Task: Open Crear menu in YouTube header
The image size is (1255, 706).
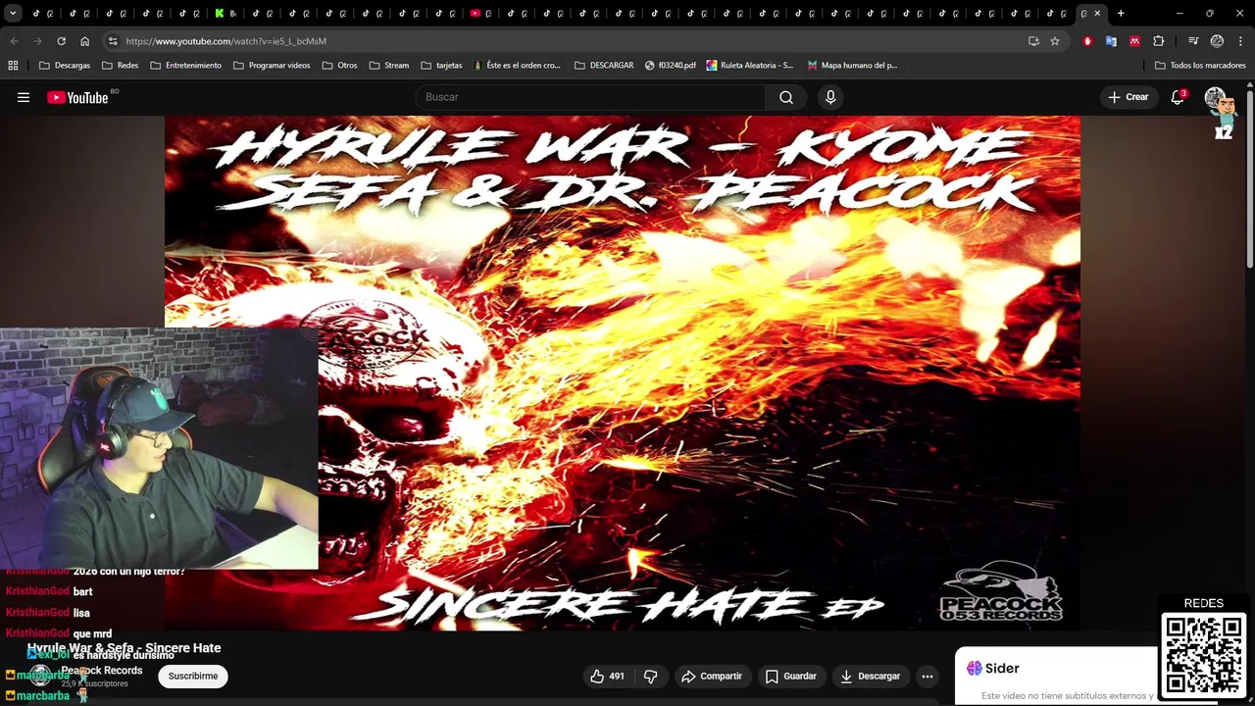Action: 1128,97
